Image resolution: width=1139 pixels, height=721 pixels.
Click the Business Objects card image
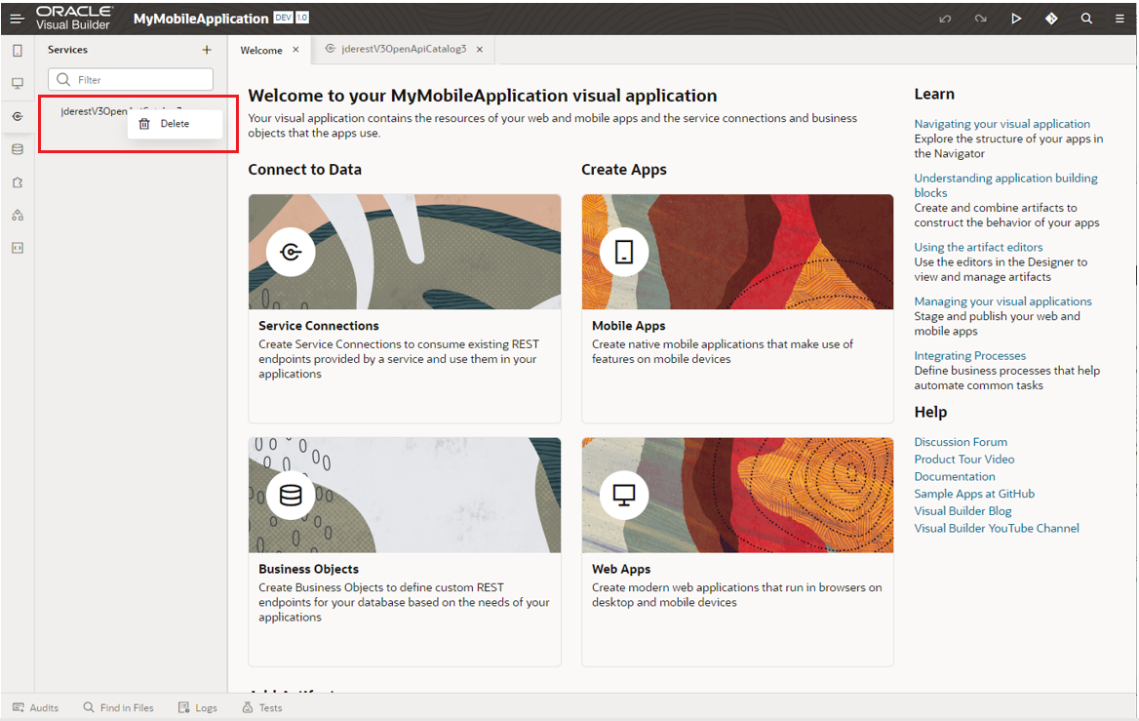pos(405,495)
